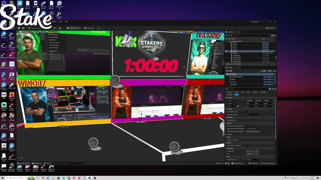The width and height of the screenshot is (321, 180).
Task: Click the Save level icon in the toolbar
Action: [19, 28]
